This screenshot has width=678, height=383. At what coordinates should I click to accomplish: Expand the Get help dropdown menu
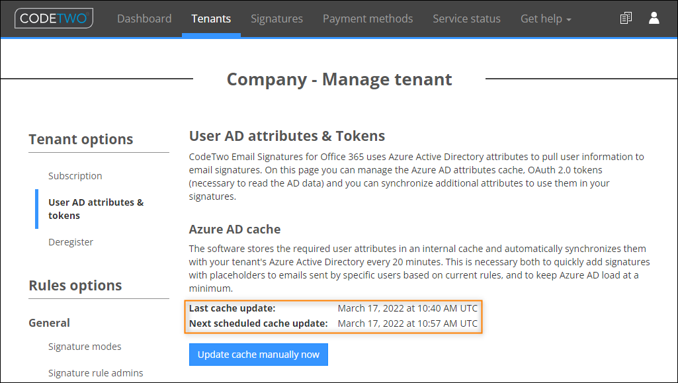tap(546, 19)
